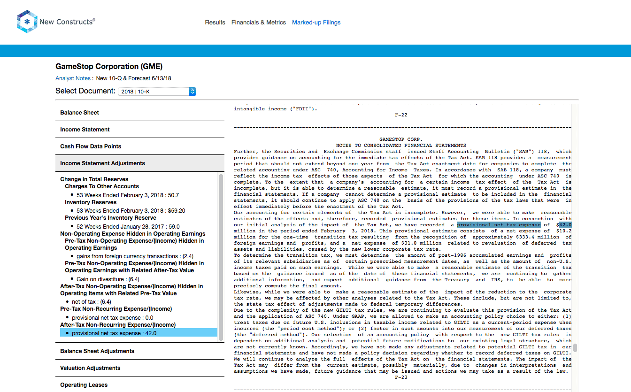Click 'Charges To Other Accounts' heading
The image size is (631, 392).
[103, 186]
